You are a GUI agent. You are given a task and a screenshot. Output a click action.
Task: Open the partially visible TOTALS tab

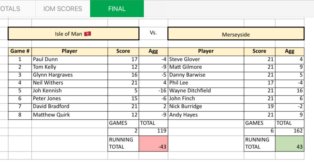coord(10,8)
